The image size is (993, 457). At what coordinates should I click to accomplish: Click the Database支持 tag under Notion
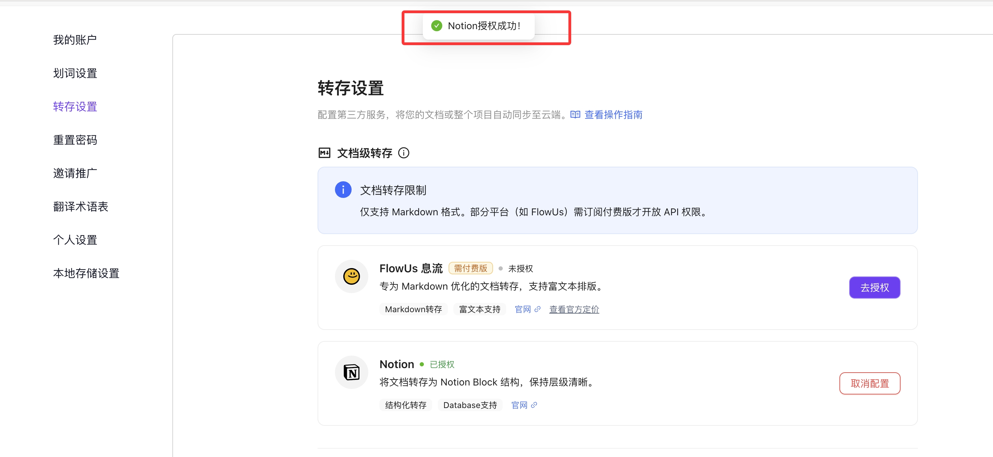470,405
